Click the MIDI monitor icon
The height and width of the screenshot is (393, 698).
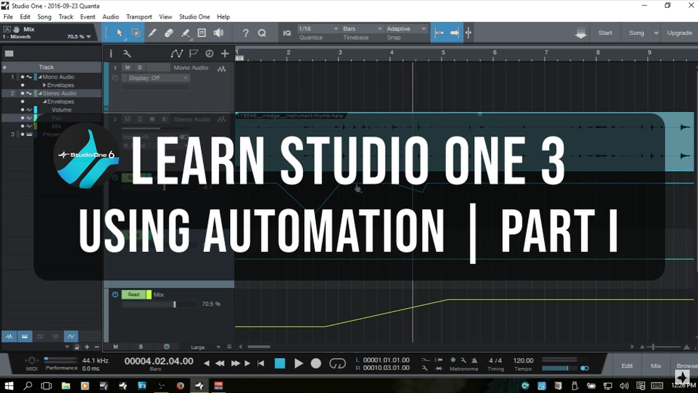coord(32,360)
